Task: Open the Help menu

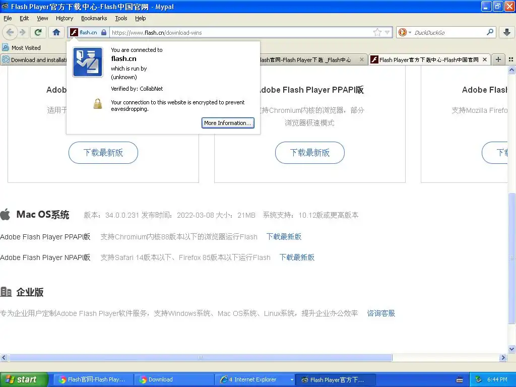Action: point(141,18)
